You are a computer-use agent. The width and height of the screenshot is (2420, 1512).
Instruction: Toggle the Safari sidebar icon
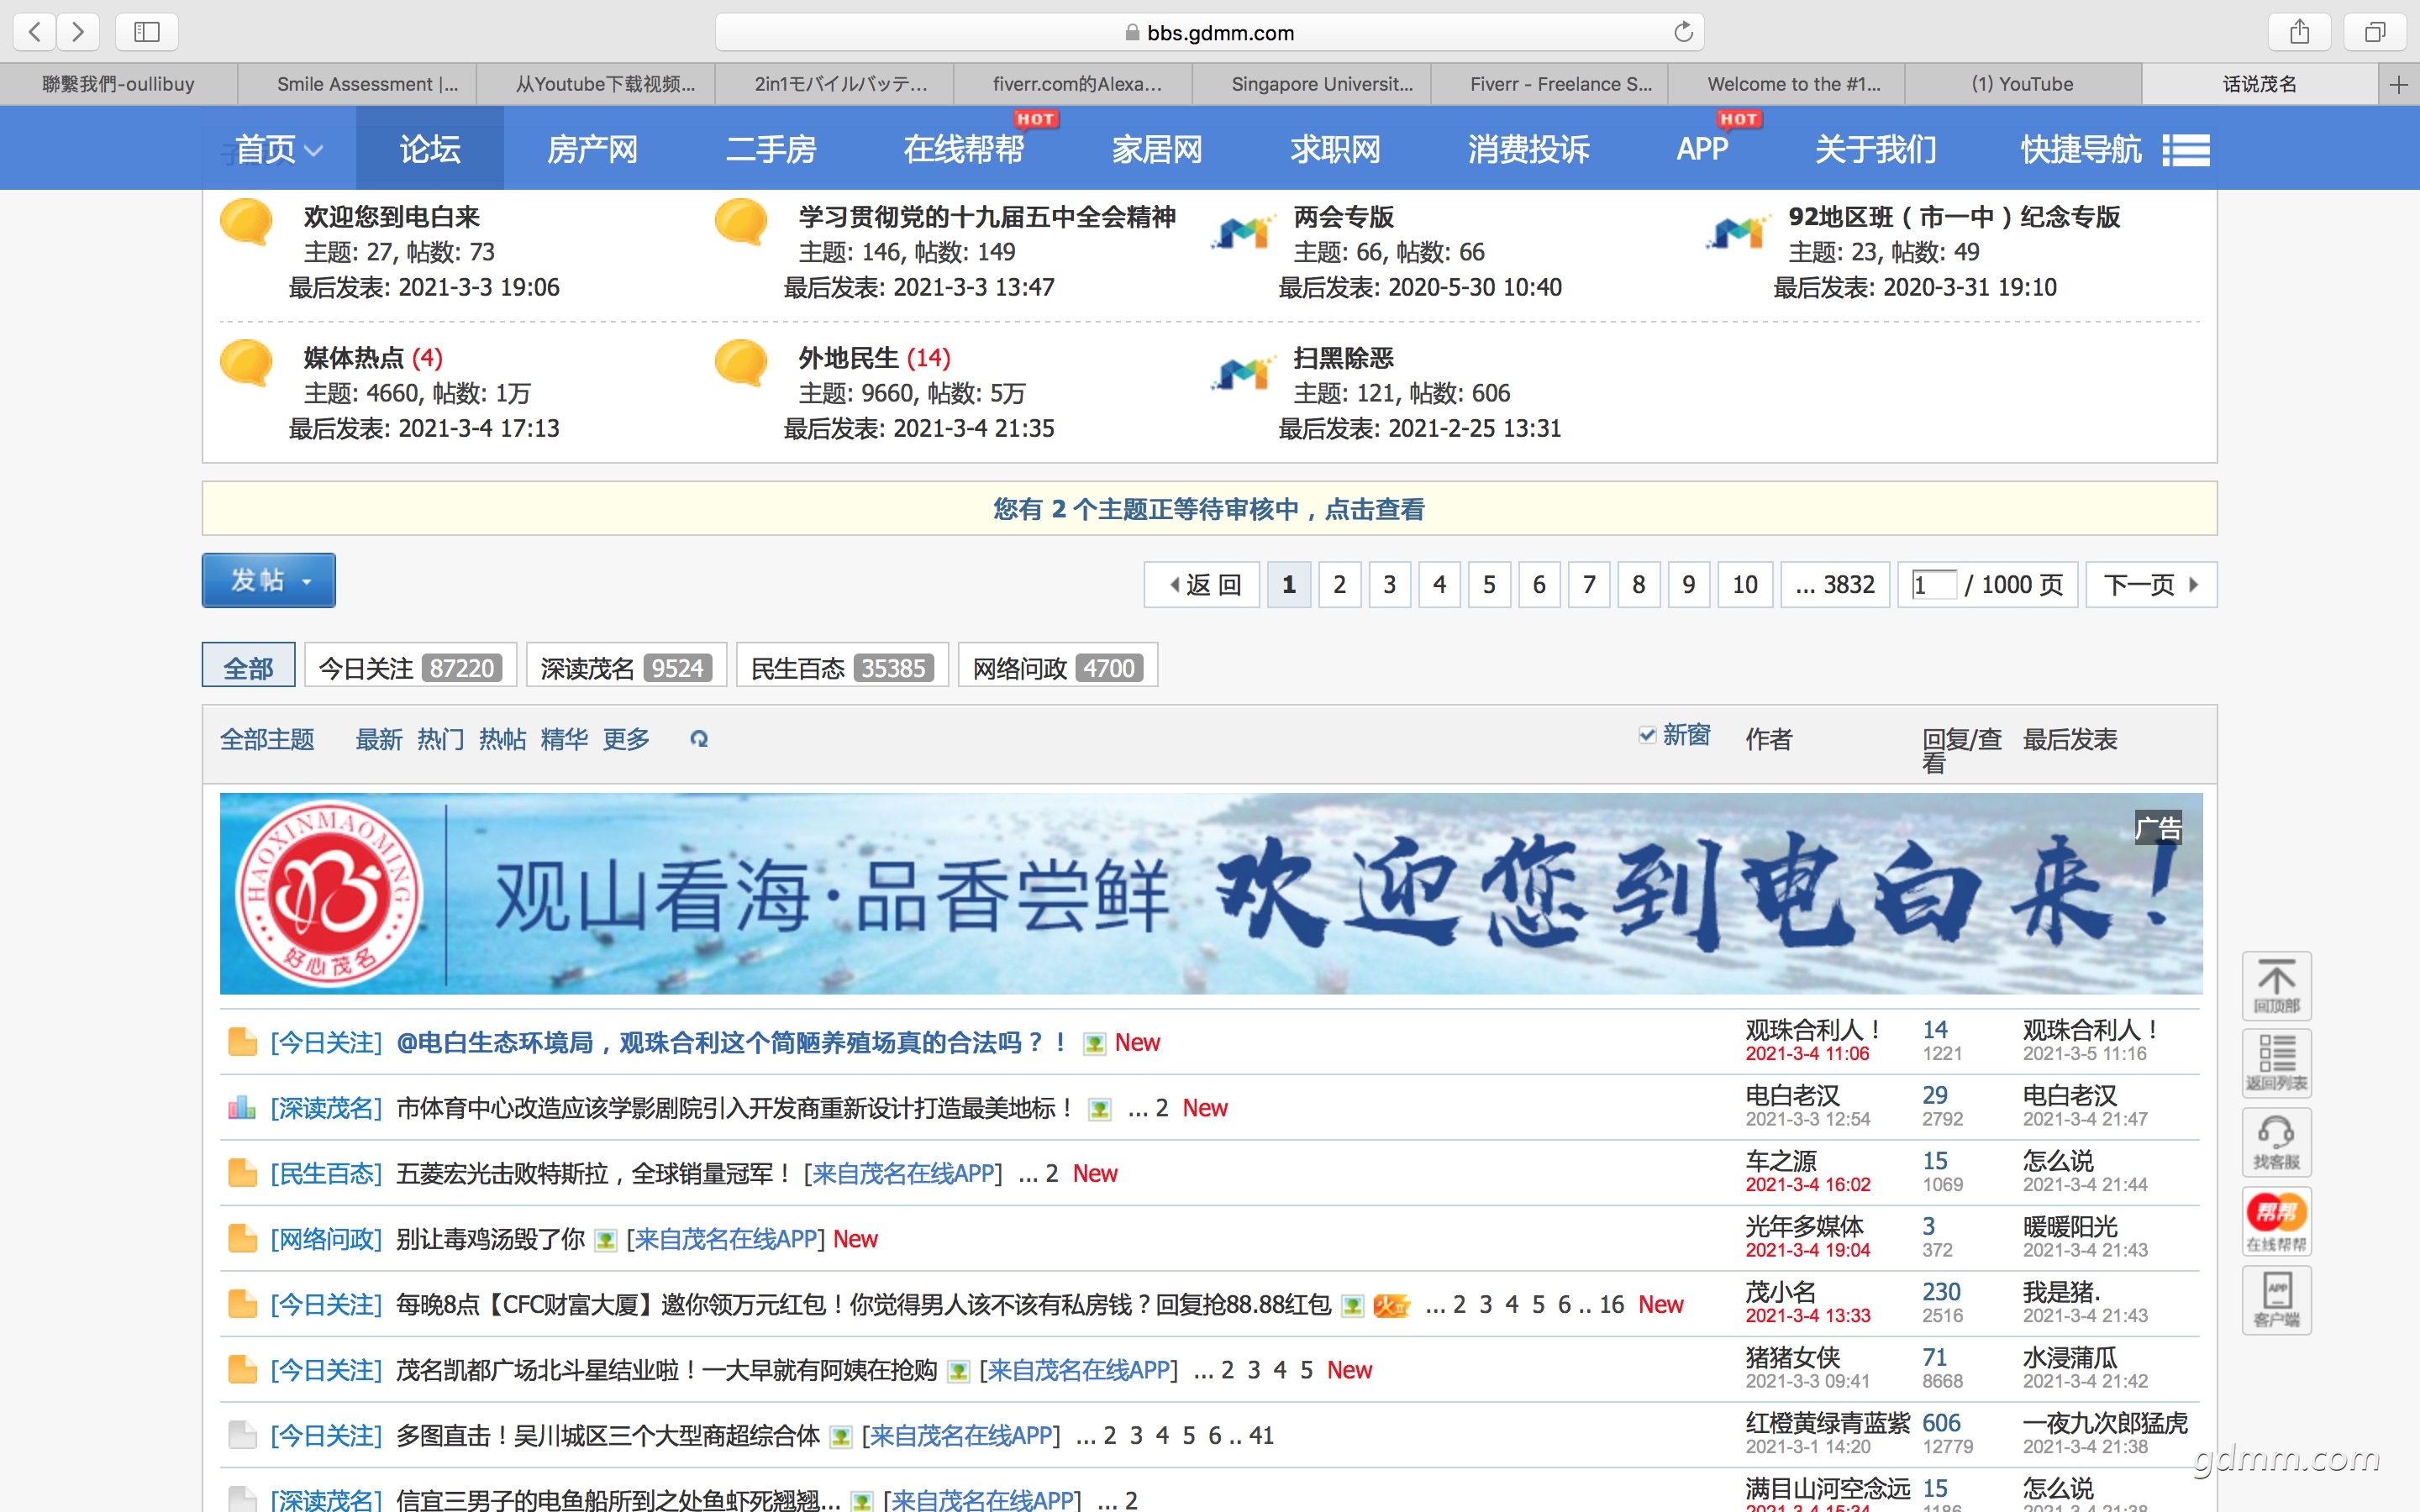(147, 32)
